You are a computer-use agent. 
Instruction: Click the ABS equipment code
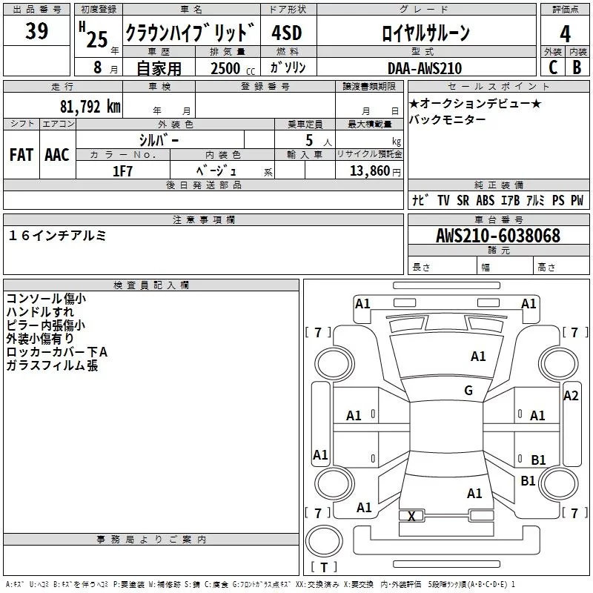pyautogui.click(x=486, y=200)
